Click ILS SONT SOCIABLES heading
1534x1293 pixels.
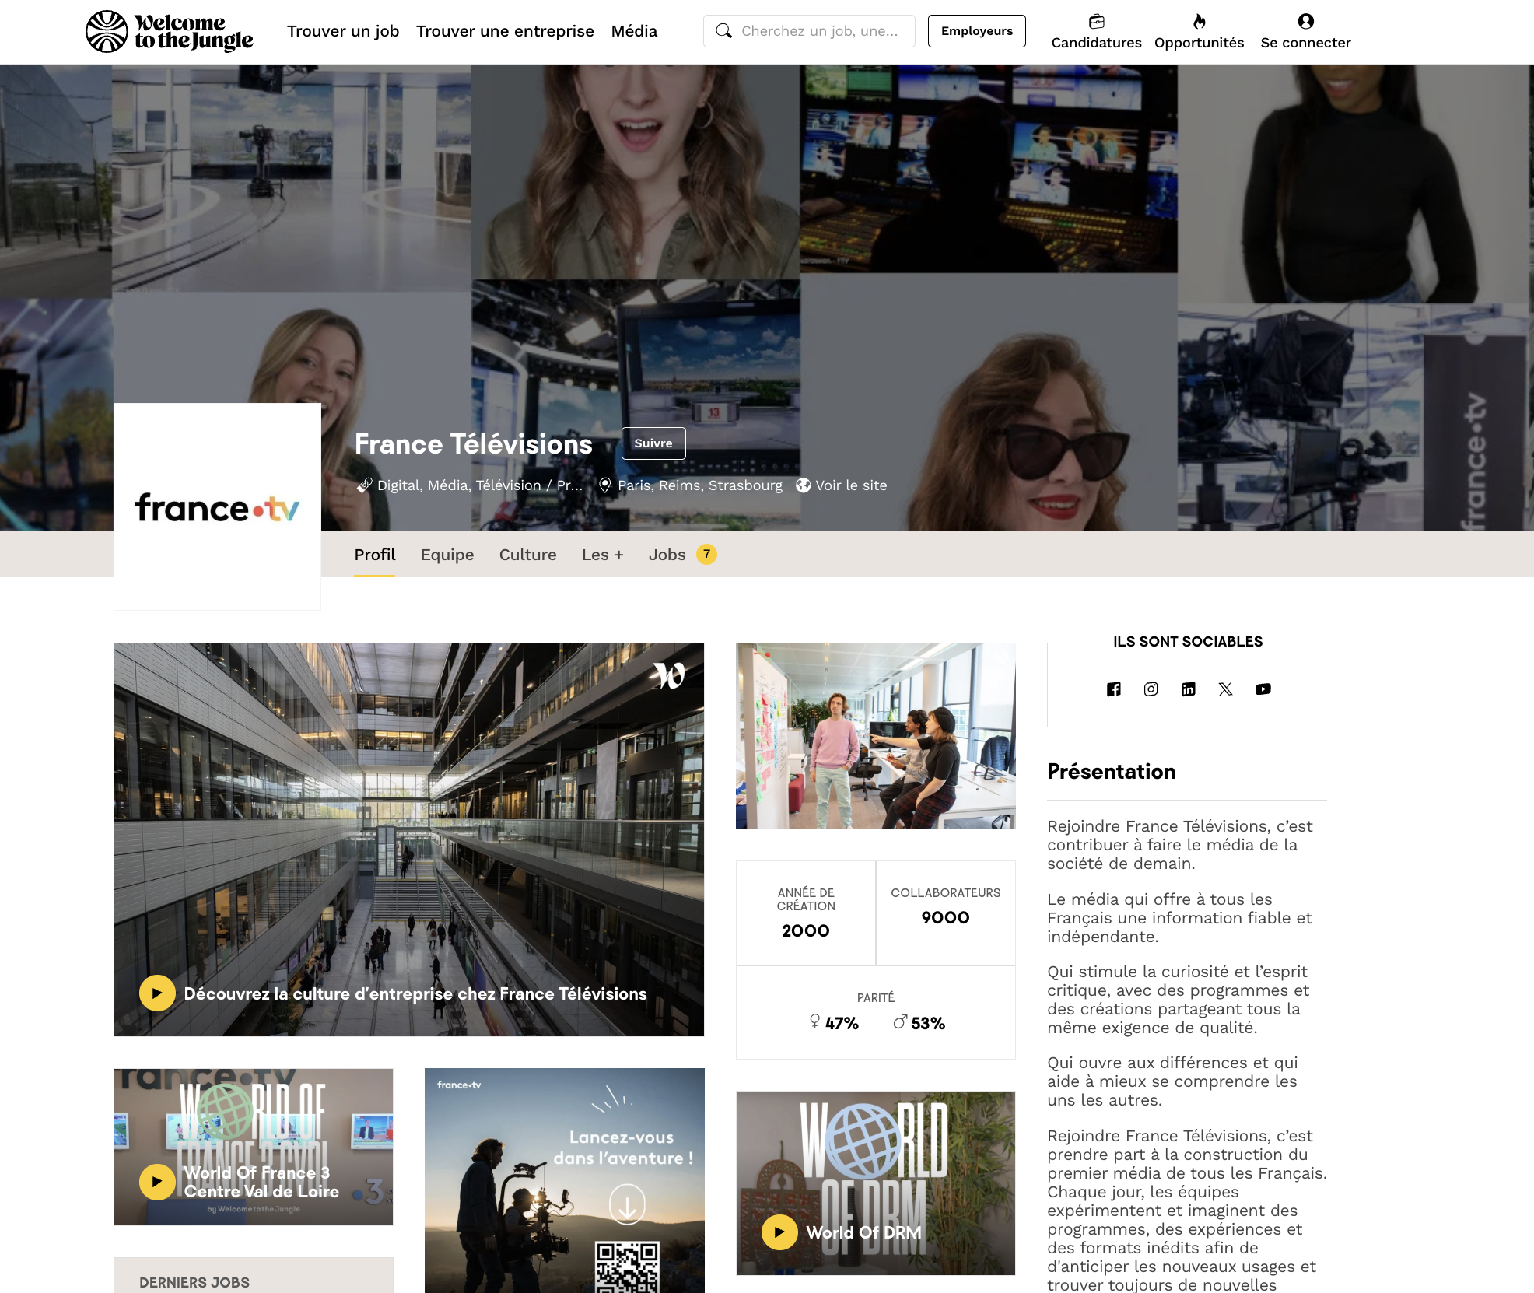pyautogui.click(x=1188, y=642)
